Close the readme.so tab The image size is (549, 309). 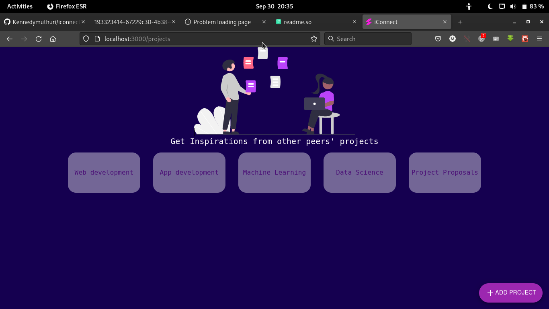point(354,22)
